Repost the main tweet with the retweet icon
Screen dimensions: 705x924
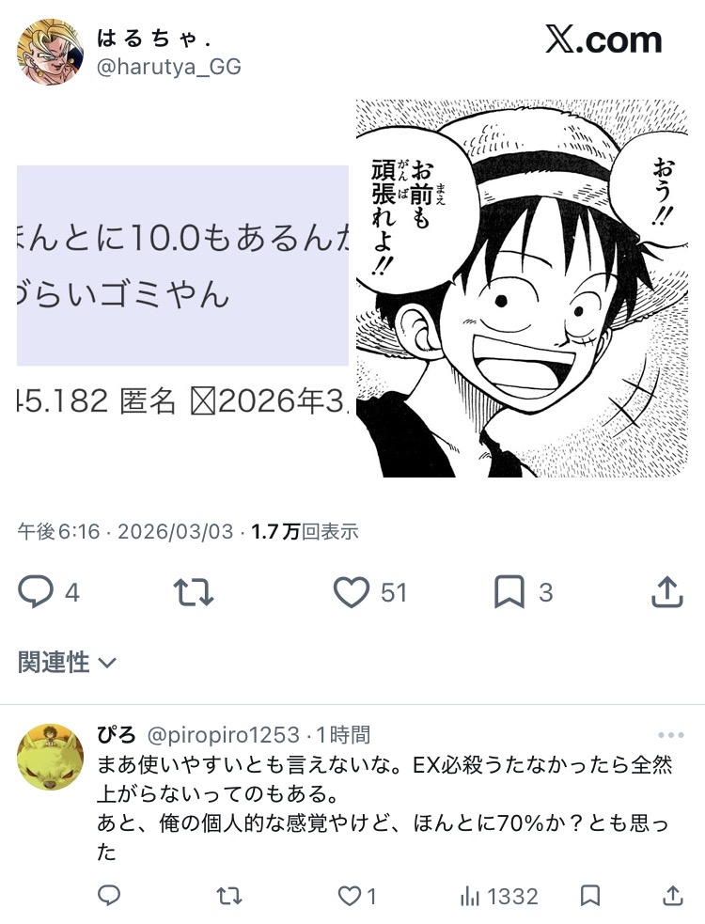pyautogui.click(x=194, y=592)
